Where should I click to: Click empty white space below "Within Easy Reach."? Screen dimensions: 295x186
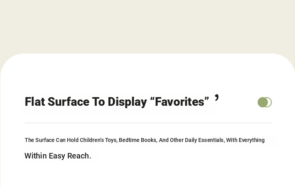point(147,175)
